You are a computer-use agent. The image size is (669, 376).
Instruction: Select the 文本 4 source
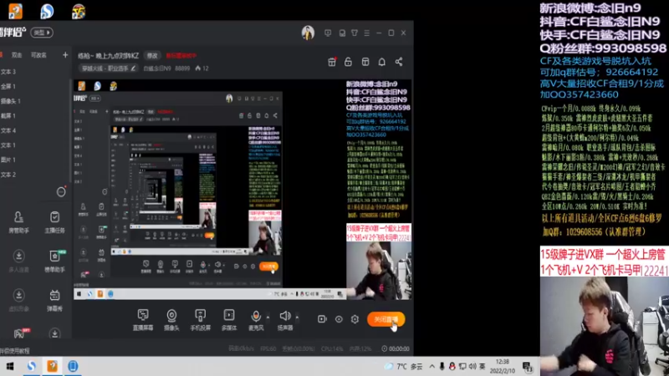(x=8, y=130)
